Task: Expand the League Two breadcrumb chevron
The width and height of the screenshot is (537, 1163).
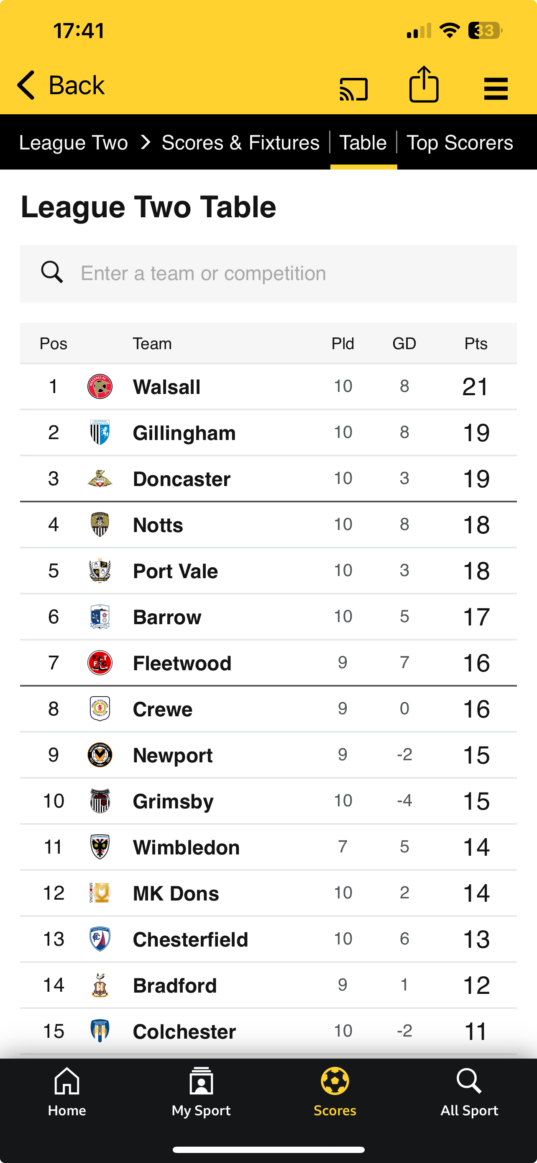Action: pos(145,142)
